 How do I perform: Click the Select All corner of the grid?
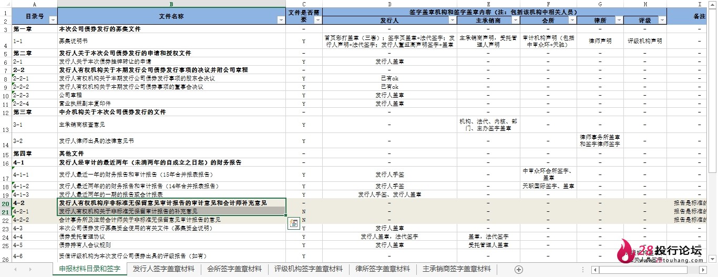click(6, 4)
